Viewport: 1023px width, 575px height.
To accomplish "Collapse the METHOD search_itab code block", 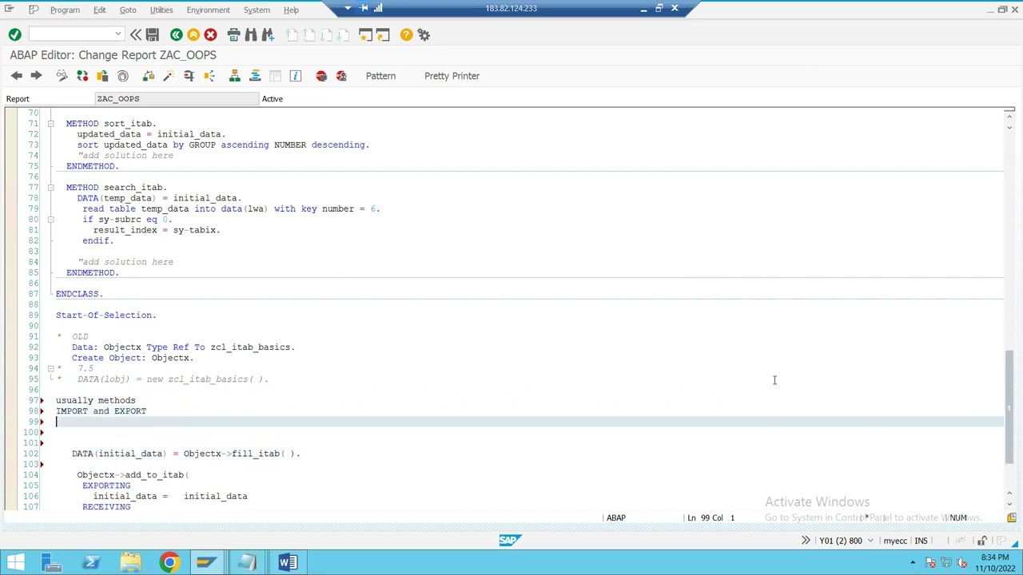I will tap(50, 188).
